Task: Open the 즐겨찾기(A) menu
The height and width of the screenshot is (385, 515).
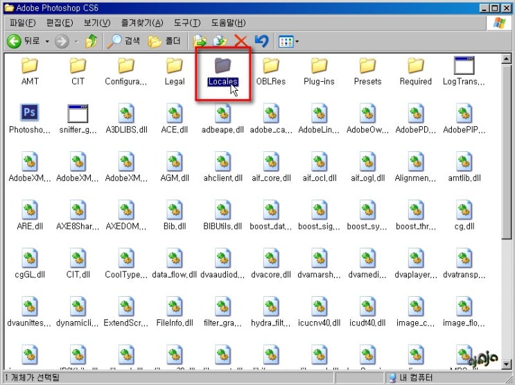Action: click(142, 23)
